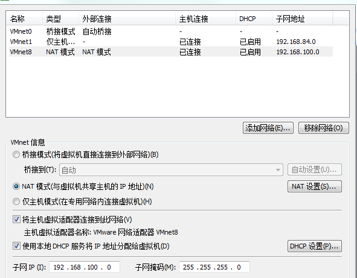This screenshot has height=278, width=357.
Task: Click subnet address 192.168.100.0 cell
Action: click(x=298, y=52)
